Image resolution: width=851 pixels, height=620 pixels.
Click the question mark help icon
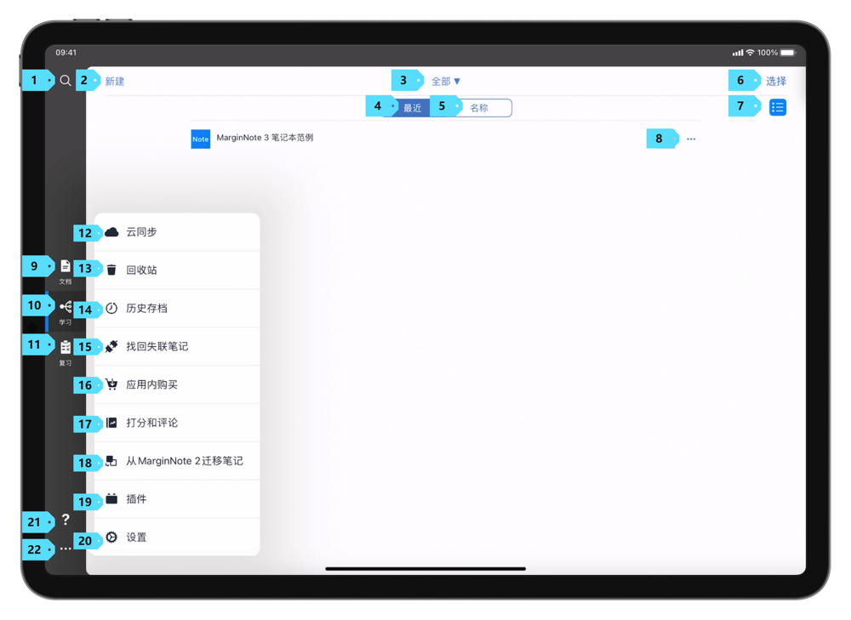(66, 520)
